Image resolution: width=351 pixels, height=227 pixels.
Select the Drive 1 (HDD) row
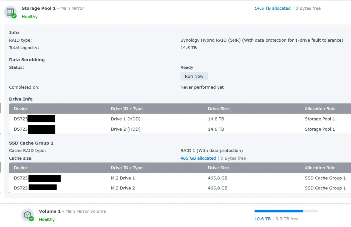coord(180,119)
